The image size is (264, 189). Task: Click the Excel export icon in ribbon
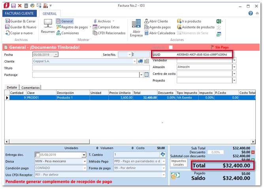219,21
